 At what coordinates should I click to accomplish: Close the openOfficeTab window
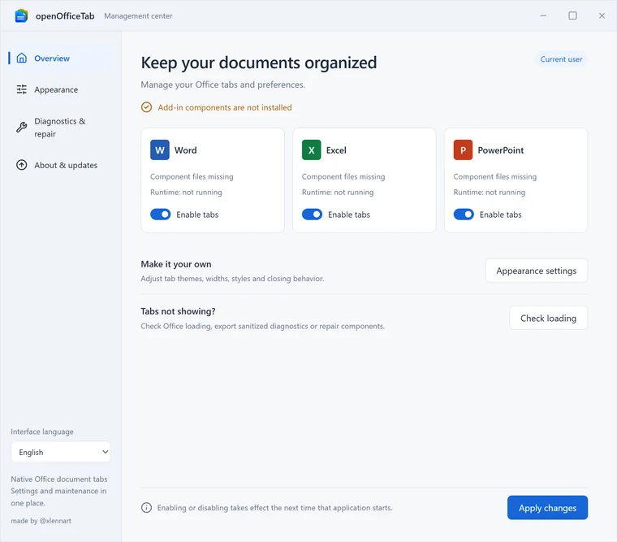(602, 15)
